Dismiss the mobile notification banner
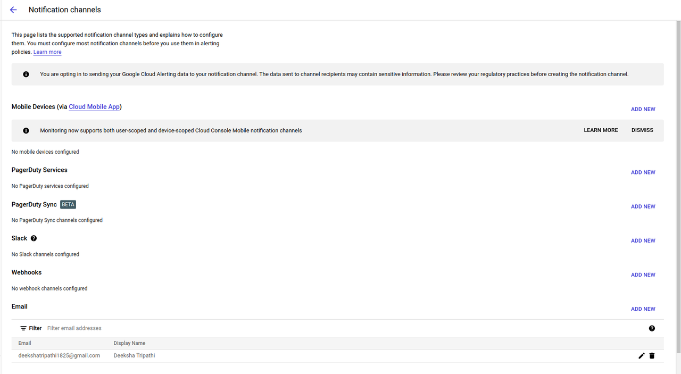 point(642,130)
